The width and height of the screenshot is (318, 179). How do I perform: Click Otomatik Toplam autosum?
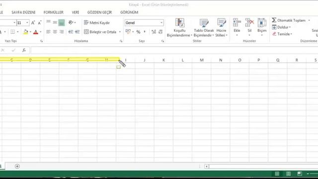(289, 20)
